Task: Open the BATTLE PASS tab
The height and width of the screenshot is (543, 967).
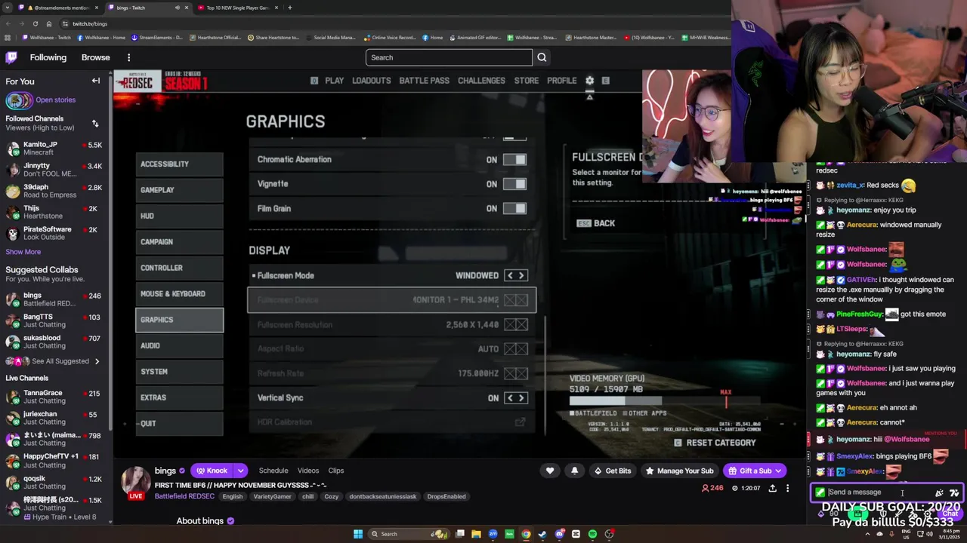Action: pos(425,81)
